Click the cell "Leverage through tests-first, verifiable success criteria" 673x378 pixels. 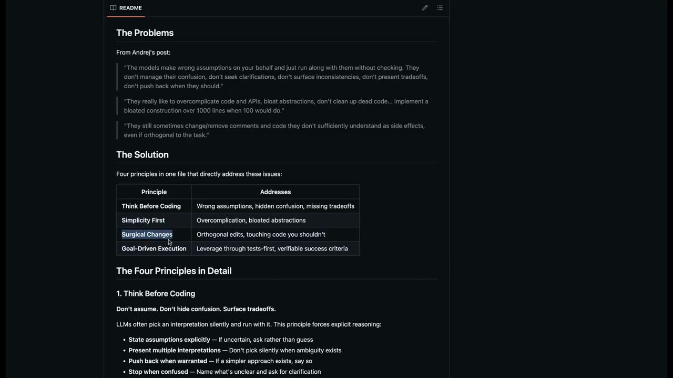click(276, 249)
